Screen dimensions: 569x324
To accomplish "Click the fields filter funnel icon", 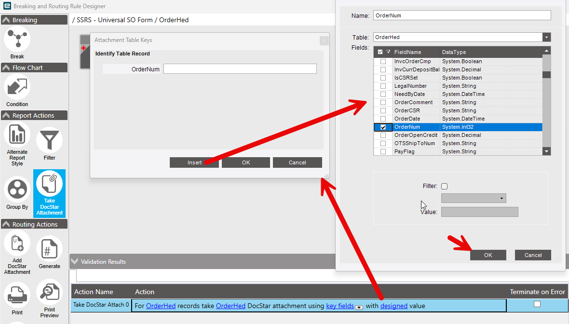I will coord(388,52).
